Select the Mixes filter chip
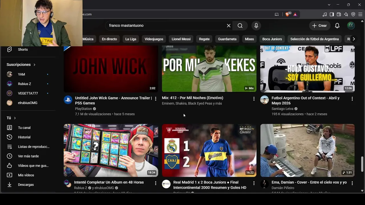Screen dimensions: 365x205 [249, 39]
